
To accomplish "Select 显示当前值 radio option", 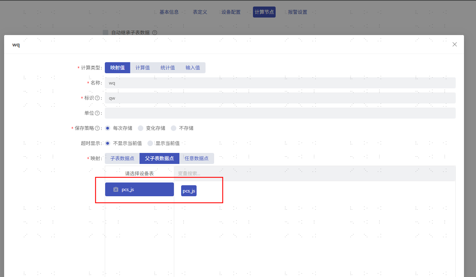I will click(x=150, y=143).
